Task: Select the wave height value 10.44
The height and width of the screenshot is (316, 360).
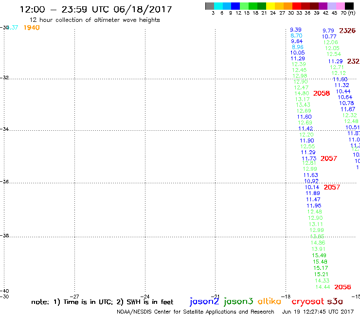Action: [x=343, y=91]
